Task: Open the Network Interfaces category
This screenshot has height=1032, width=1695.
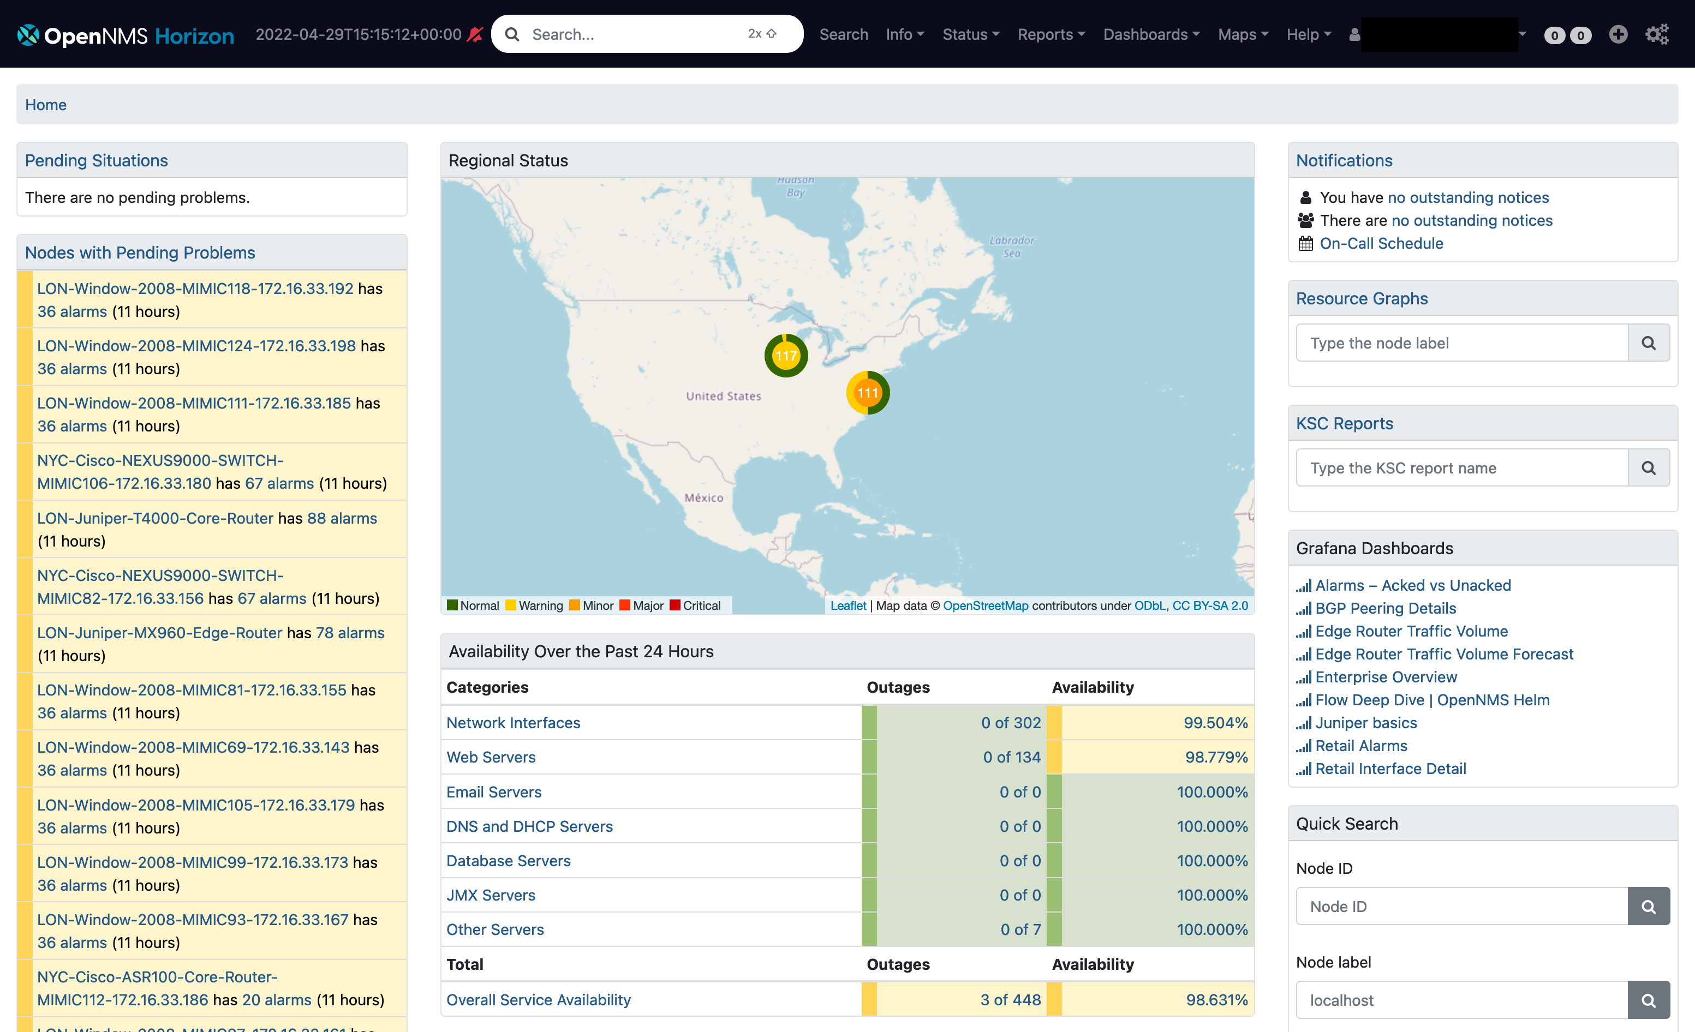Action: [513, 723]
